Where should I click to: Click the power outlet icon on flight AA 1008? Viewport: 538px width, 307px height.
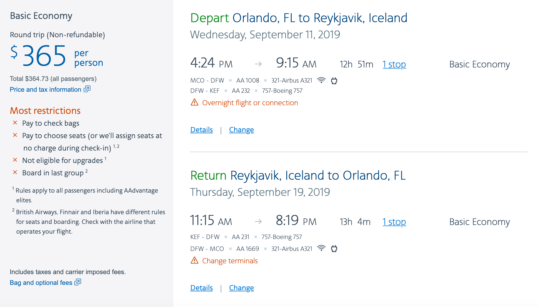tap(334, 81)
